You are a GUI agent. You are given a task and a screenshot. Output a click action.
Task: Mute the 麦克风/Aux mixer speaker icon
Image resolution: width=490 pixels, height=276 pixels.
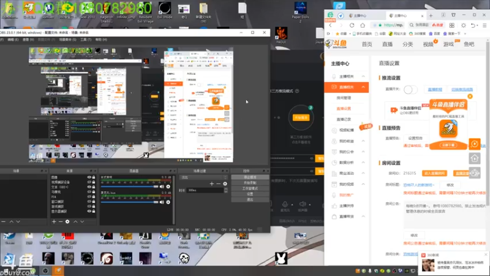point(162,202)
